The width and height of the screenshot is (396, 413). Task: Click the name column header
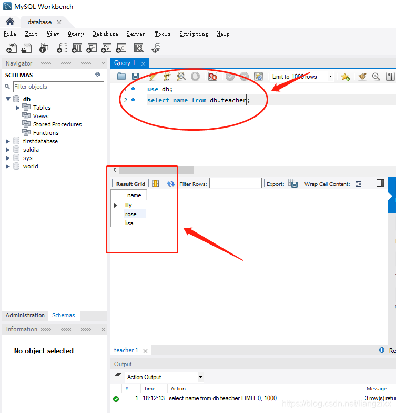point(135,195)
